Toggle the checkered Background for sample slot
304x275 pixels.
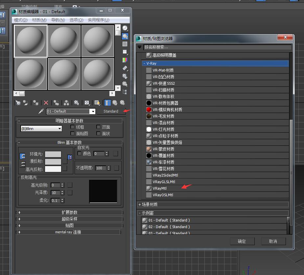tap(125, 44)
